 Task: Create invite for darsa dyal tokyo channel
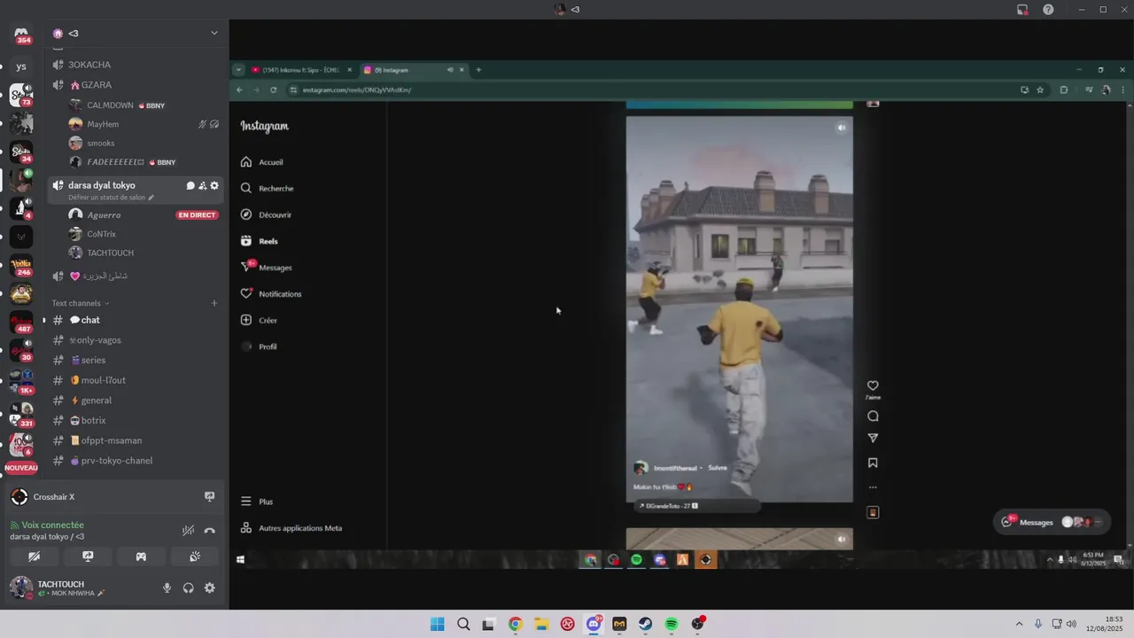[202, 185]
